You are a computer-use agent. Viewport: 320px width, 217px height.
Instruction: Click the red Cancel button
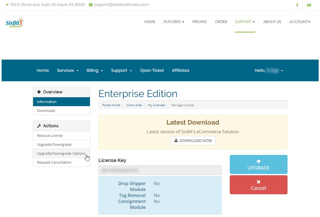[x=258, y=185]
